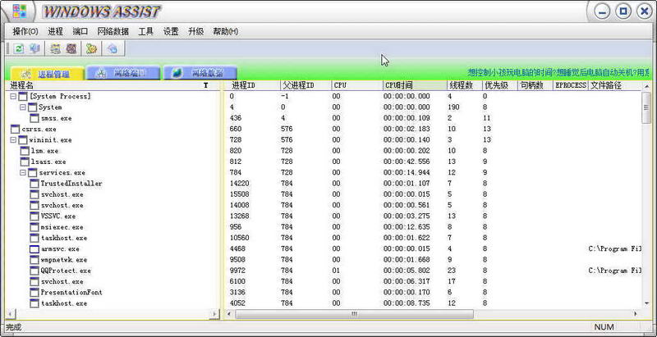The height and width of the screenshot is (337, 657).
Task: Click the green refresh toolbar icon
Action: [18, 49]
